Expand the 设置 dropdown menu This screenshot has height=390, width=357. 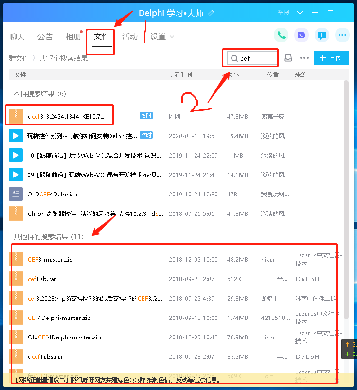coord(162,36)
